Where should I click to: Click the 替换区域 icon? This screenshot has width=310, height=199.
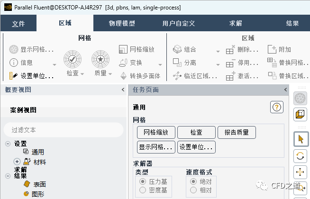(x=272, y=76)
